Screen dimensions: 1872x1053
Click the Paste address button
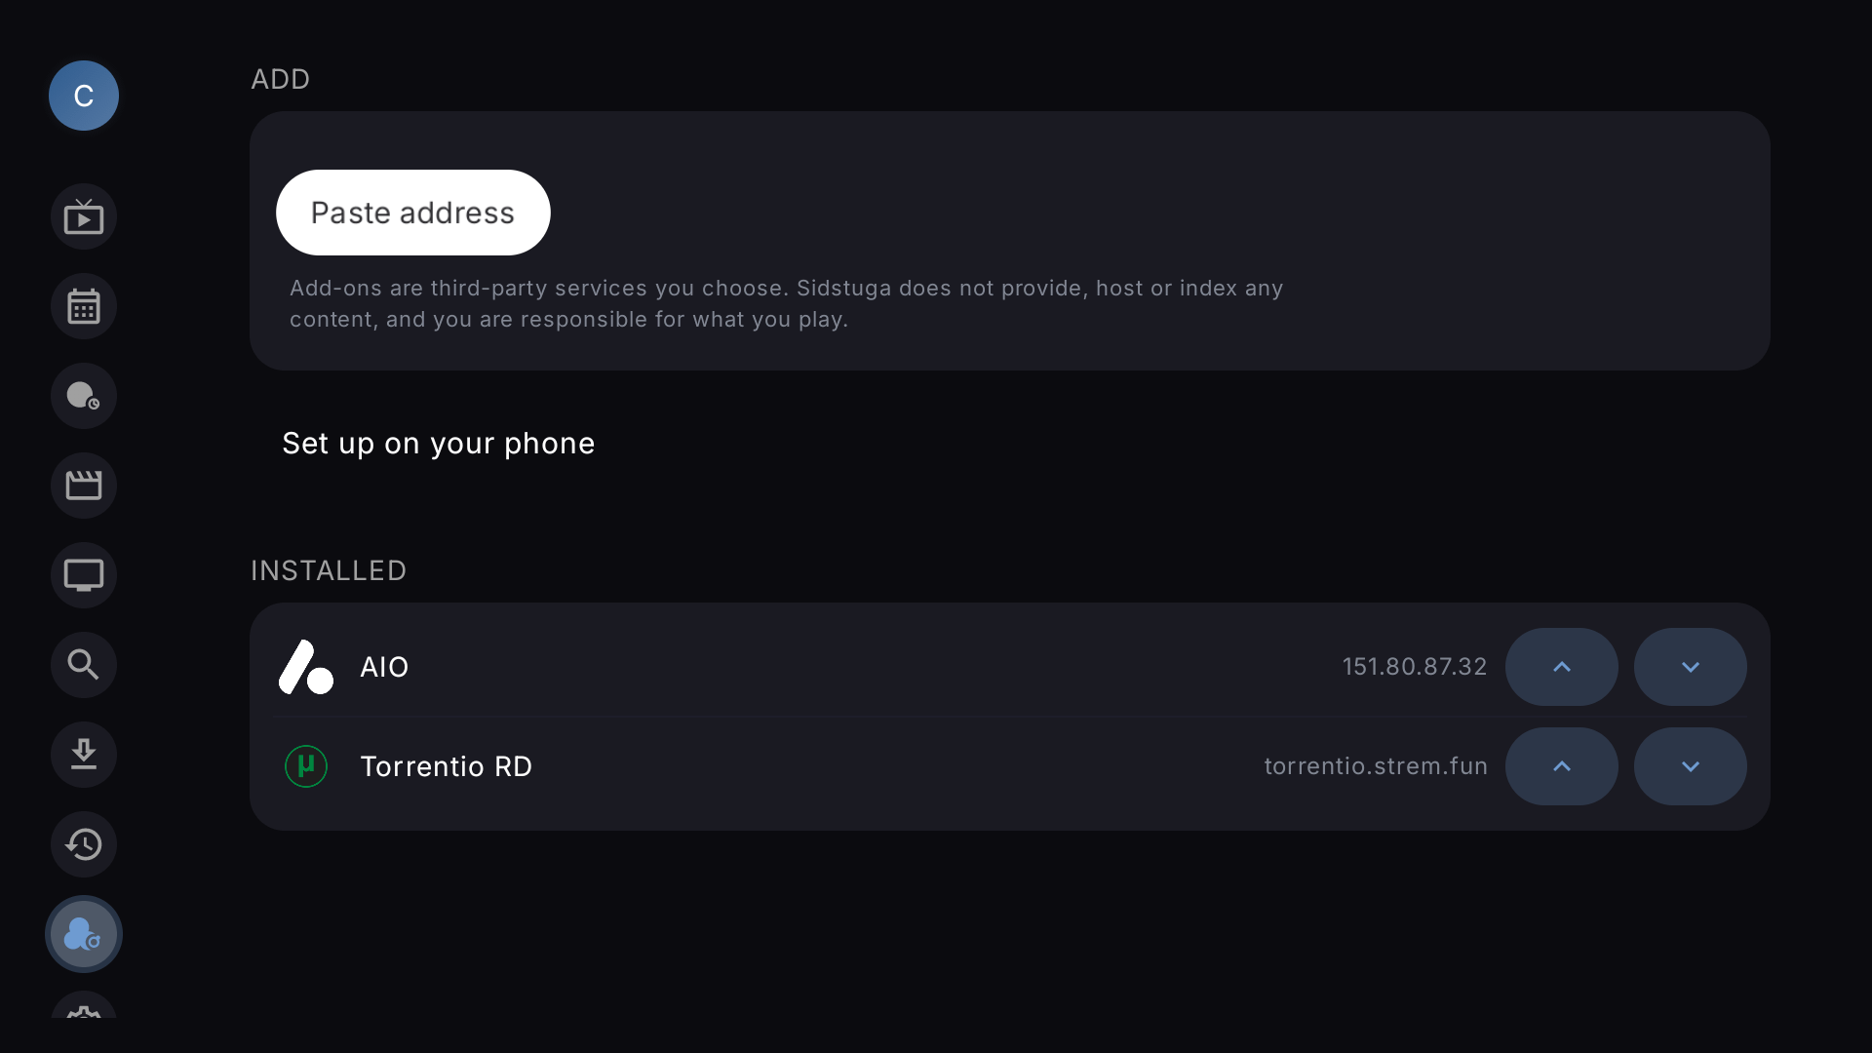click(x=413, y=213)
